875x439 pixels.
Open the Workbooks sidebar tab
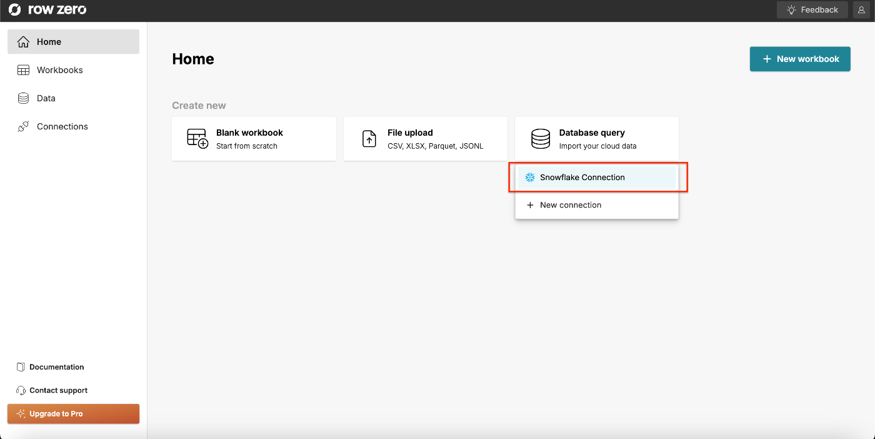(60, 70)
